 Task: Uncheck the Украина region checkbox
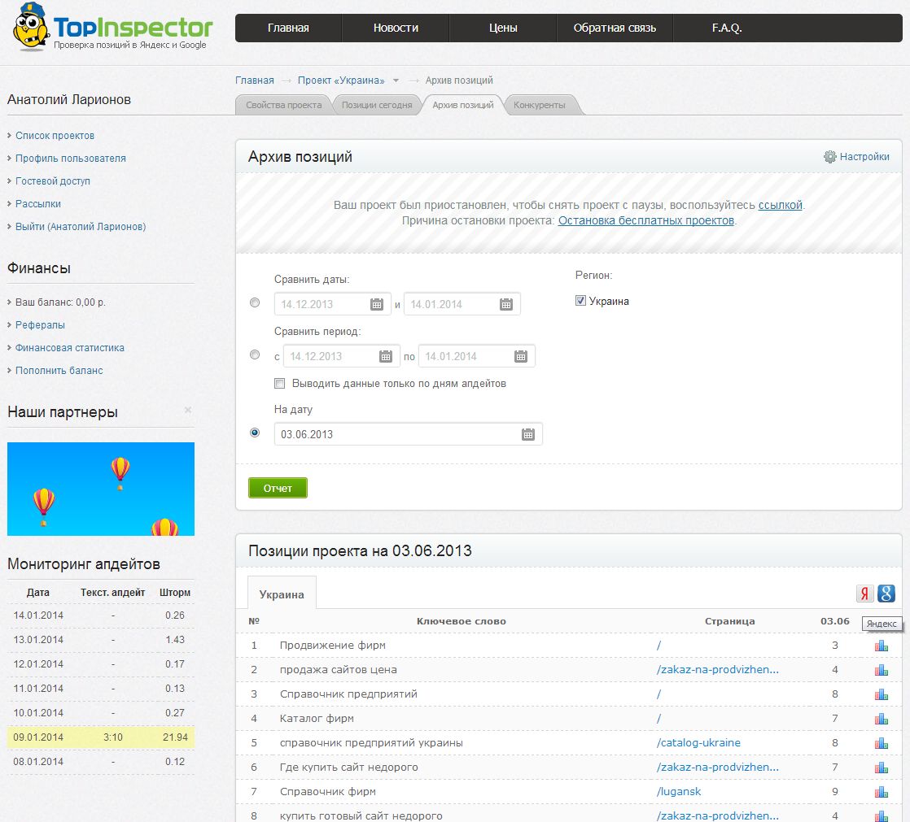[580, 301]
